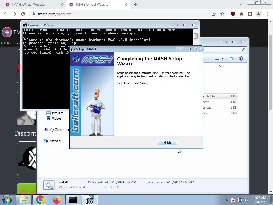Open My Computer in Explorer navigation pane
This screenshot has width=273, height=205.
pos(57,129)
